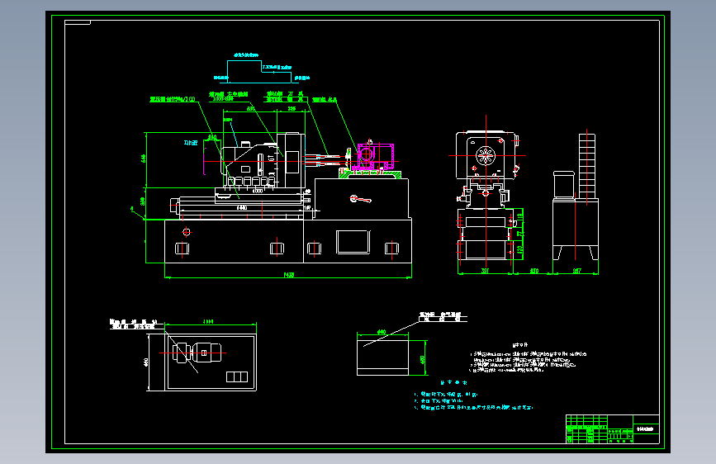Click the crosshair circle on the left base
This screenshot has width=716, height=464.
187,232
